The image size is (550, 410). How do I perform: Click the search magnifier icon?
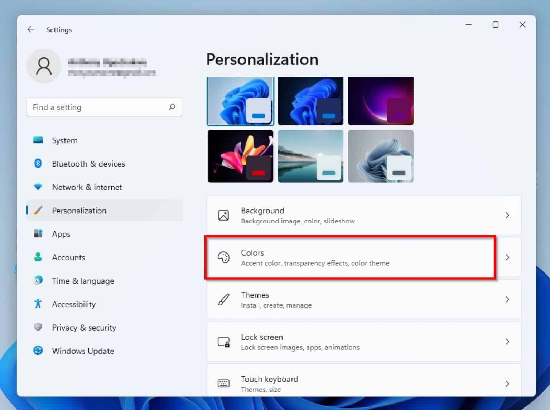point(172,107)
